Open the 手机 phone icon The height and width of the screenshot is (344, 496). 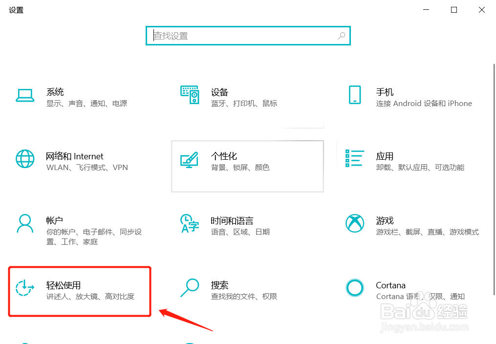coord(355,94)
